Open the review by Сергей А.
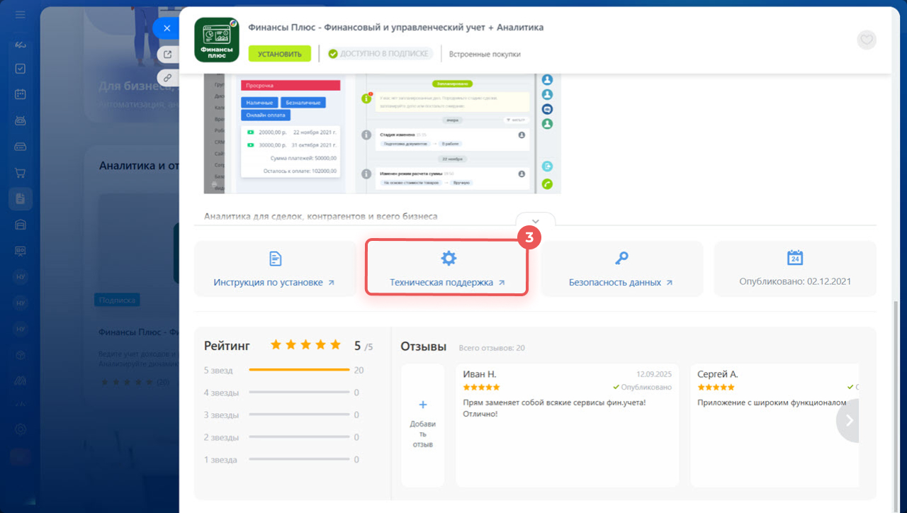Screen dimensions: 907x513 click(774, 425)
